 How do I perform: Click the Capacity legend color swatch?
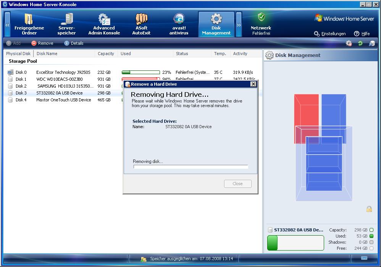tap(371, 230)
